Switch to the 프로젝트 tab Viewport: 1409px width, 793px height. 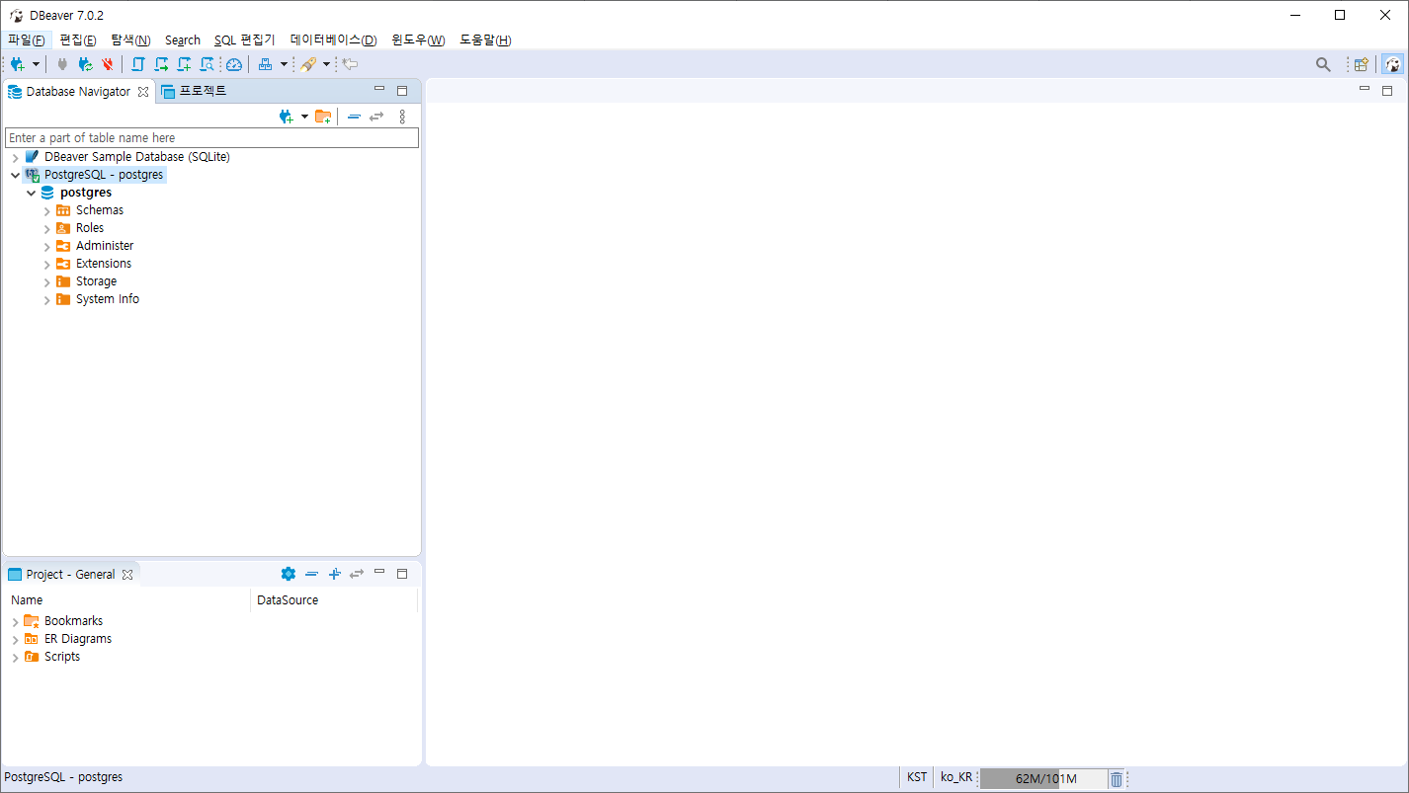(194, 91)
